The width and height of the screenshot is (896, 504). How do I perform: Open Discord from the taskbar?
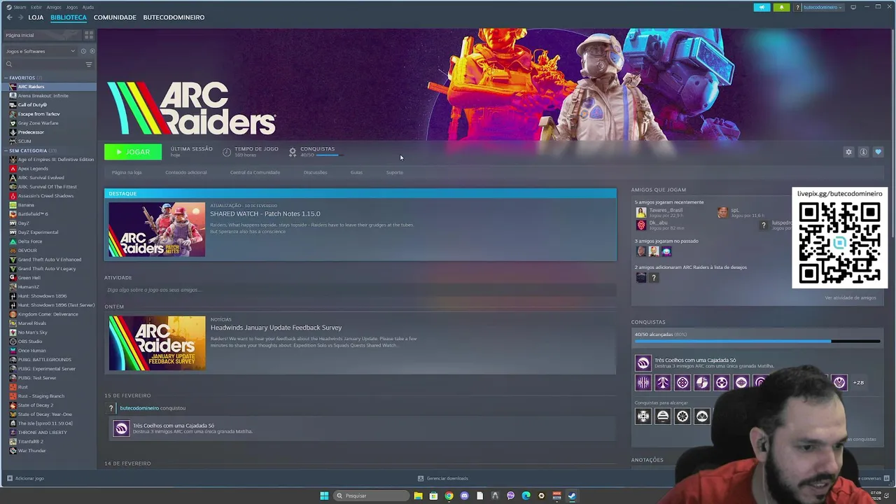pyautogui.click(x=464, y=496)
